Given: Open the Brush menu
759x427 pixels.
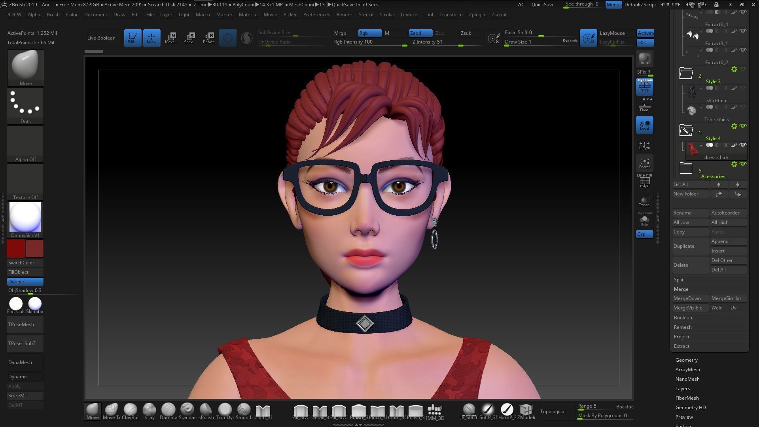Looking at the screenshot, I should click(53, 15).
